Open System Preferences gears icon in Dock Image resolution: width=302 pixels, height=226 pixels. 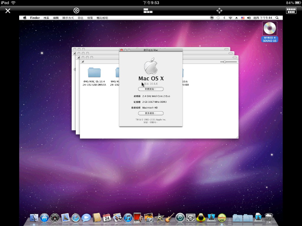pos(191,218)
